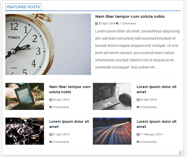Screen dimensions: 187x157
Task: Click the '17 February 2014' date
Action: pyautogui.click(x=151, y=134)
